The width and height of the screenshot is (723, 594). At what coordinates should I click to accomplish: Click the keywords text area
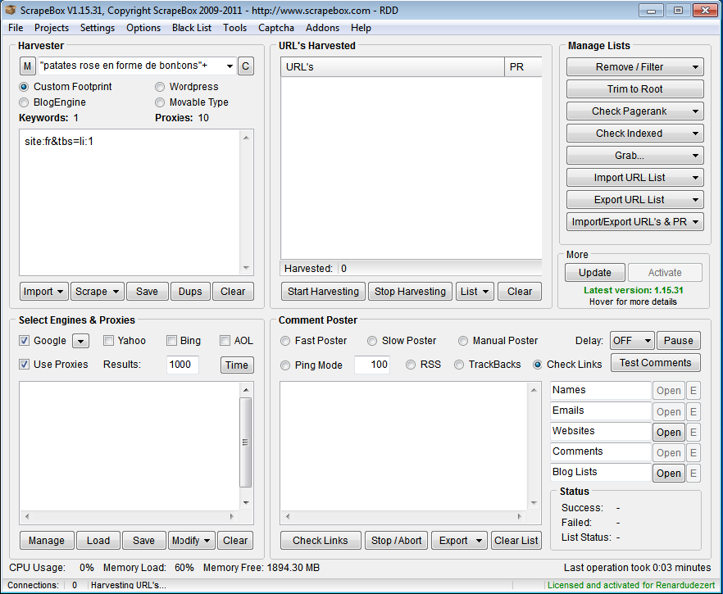coord(130,202)
